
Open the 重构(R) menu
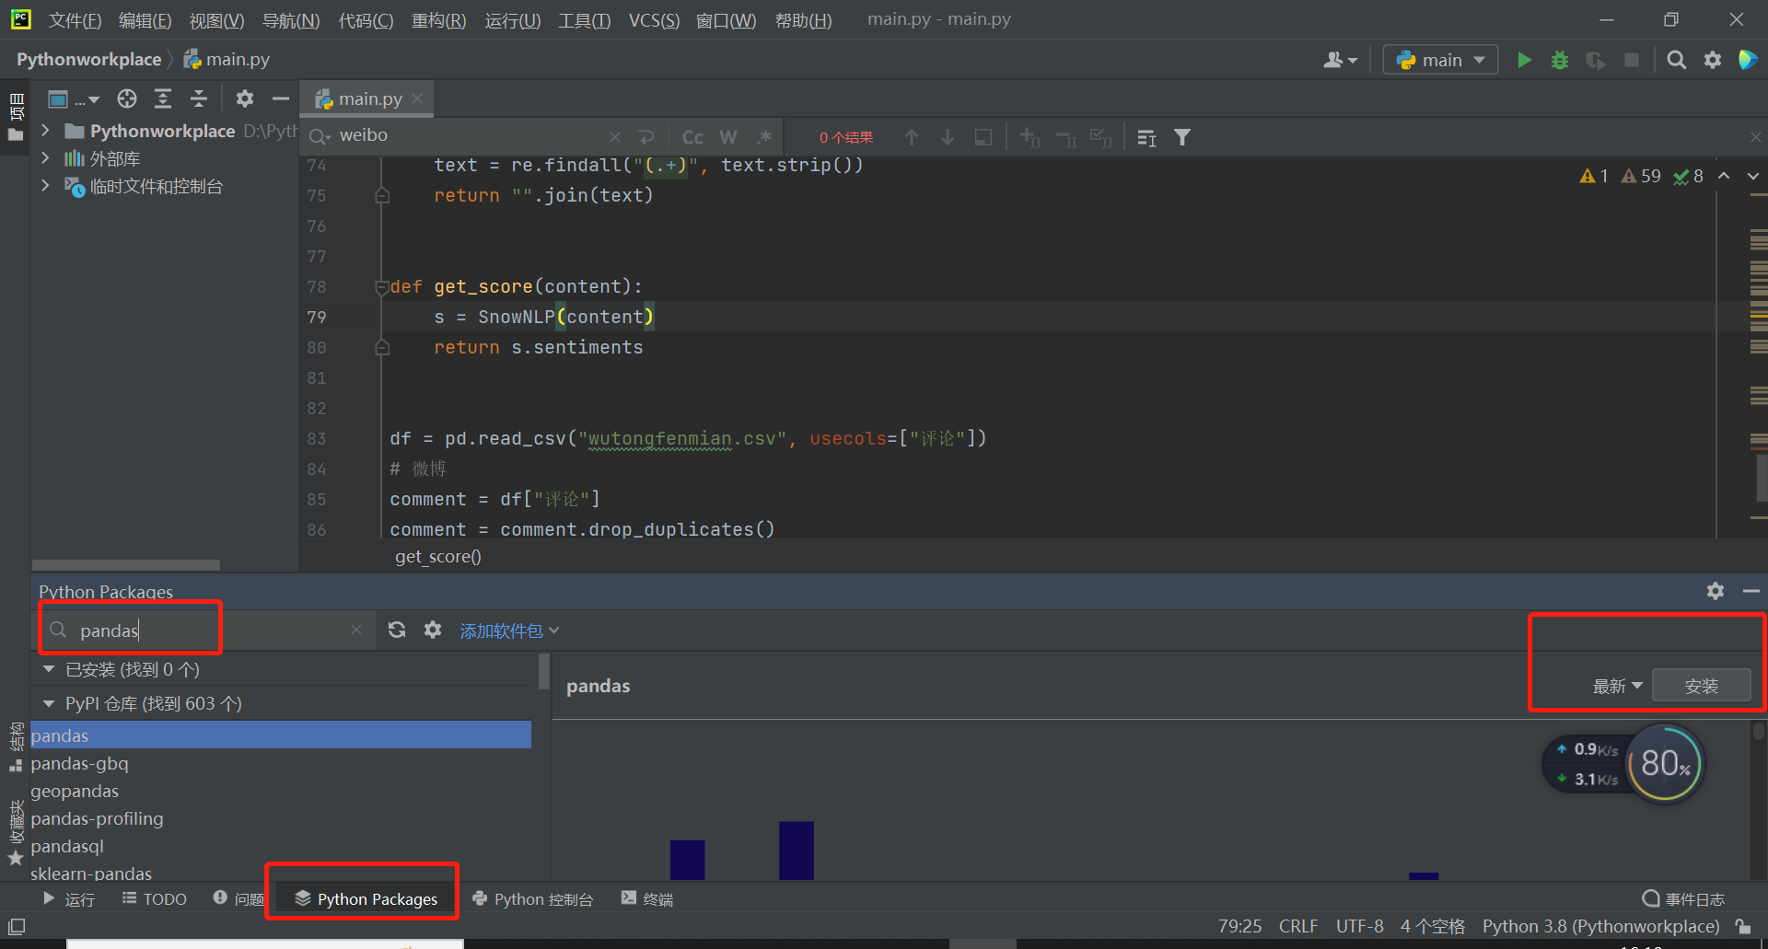[x=438, y=19]
